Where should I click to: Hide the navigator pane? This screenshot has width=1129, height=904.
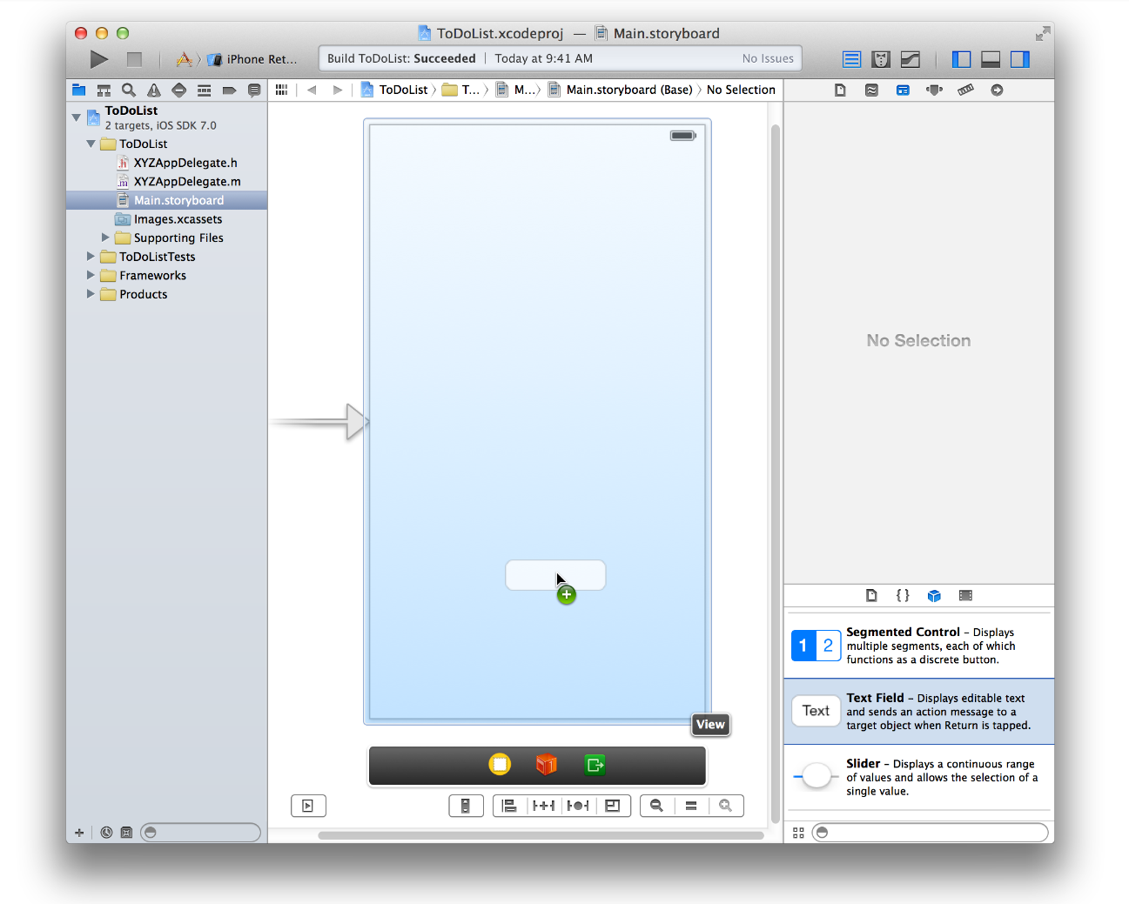pos(961,59)
